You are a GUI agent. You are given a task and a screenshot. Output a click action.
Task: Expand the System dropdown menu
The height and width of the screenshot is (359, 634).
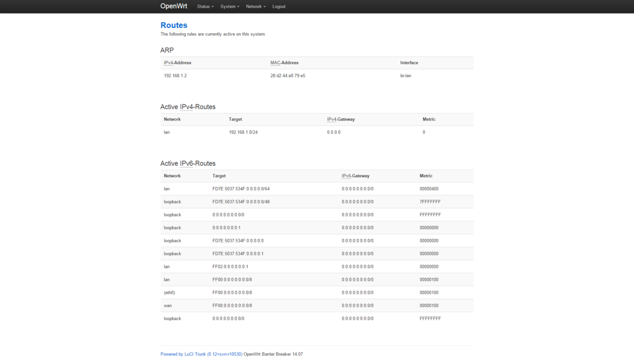click(x=230, y=6)
